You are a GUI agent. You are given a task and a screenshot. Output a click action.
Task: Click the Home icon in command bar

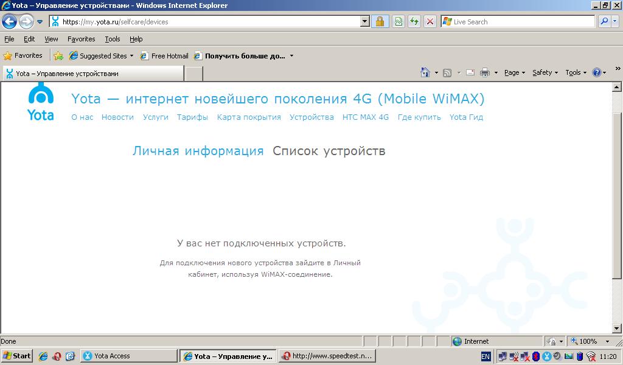pos(425,72)
